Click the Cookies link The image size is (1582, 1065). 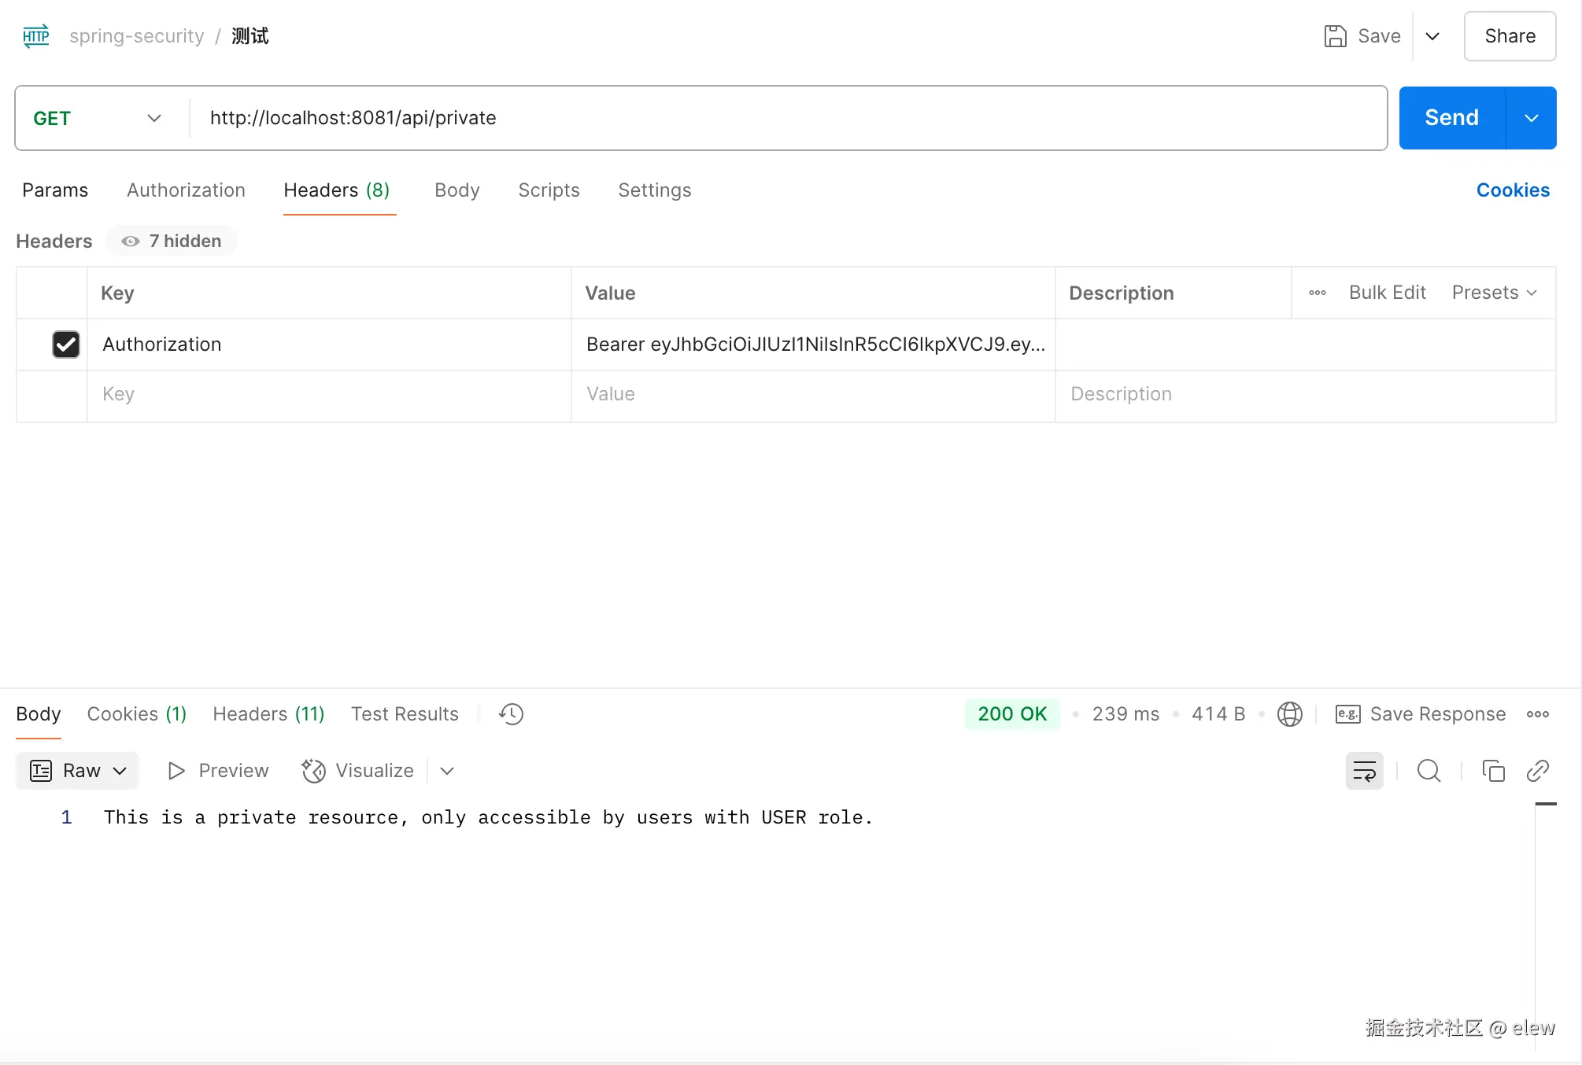coord(1512,190)
